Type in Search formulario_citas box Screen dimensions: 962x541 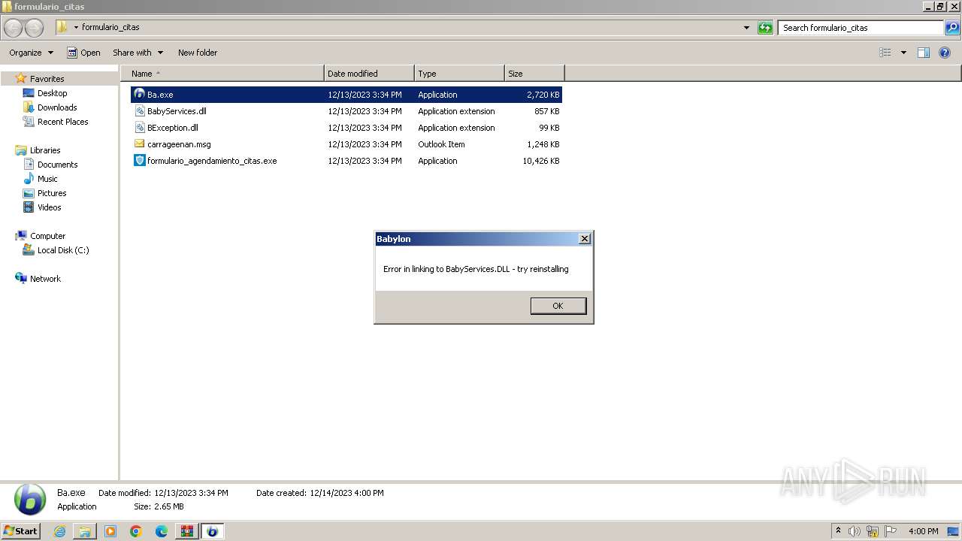pos(861,28)
